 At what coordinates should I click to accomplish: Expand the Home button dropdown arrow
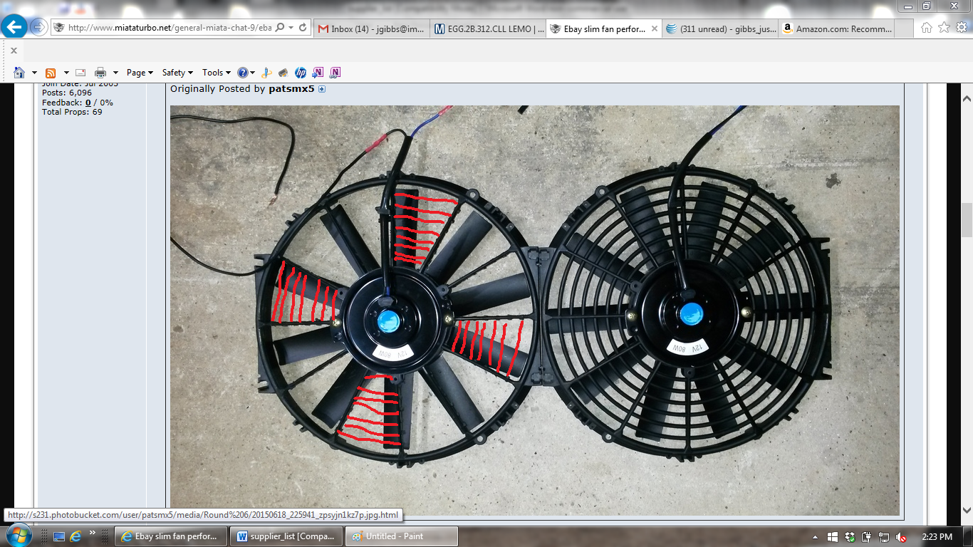[34, 73]
